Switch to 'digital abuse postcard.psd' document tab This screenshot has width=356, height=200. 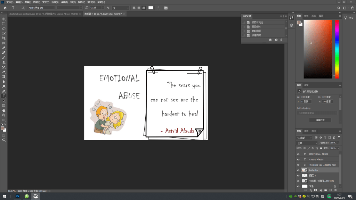[44, 14]
